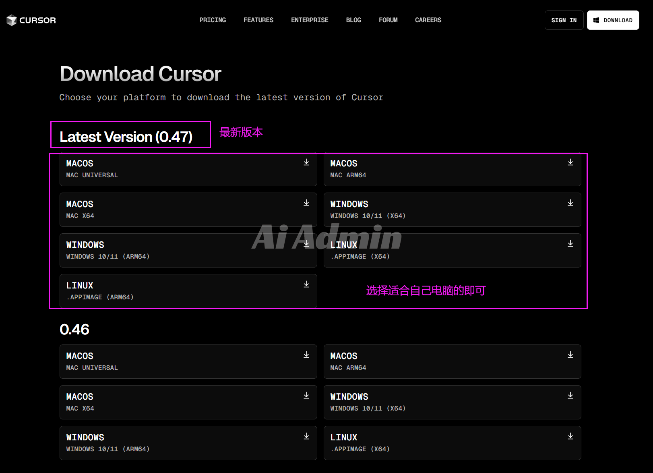This screenshot has height=473, width=653.
Task: Click the Cursor logo in header
Action: click(x=31, y=20)
